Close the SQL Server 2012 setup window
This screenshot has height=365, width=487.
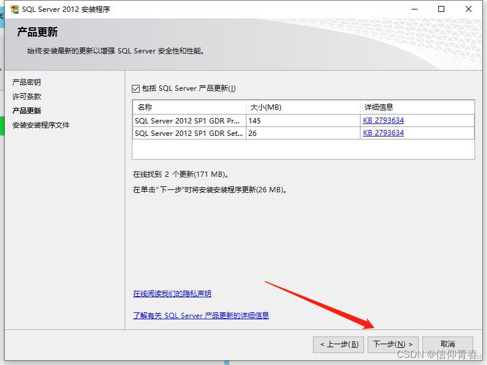pos(469,9)
